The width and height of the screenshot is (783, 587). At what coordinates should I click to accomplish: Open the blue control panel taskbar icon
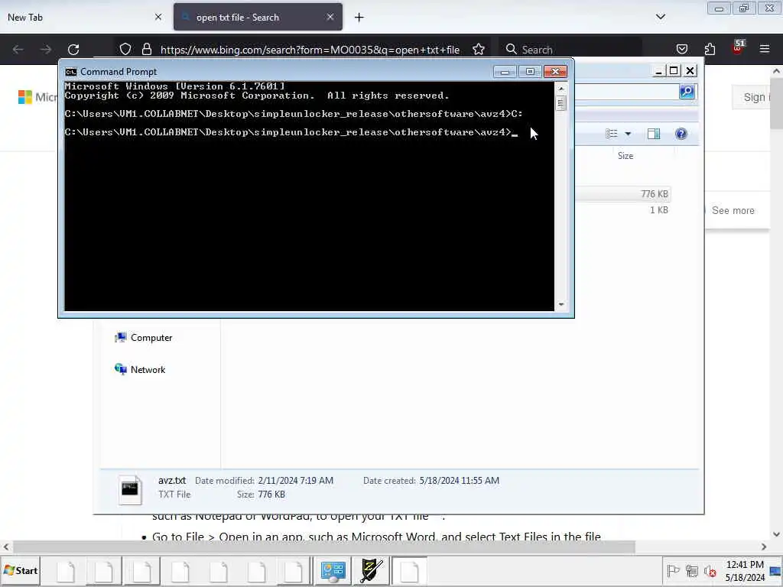click(x=333, y=570)
